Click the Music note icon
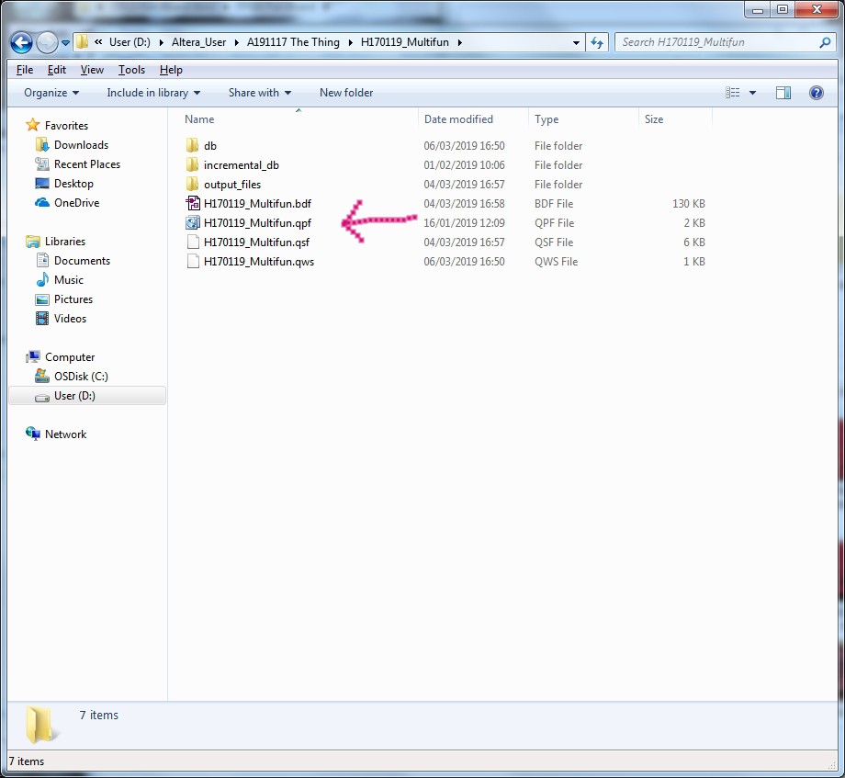The height and width of the screenshot is (778, 845). 42,279
